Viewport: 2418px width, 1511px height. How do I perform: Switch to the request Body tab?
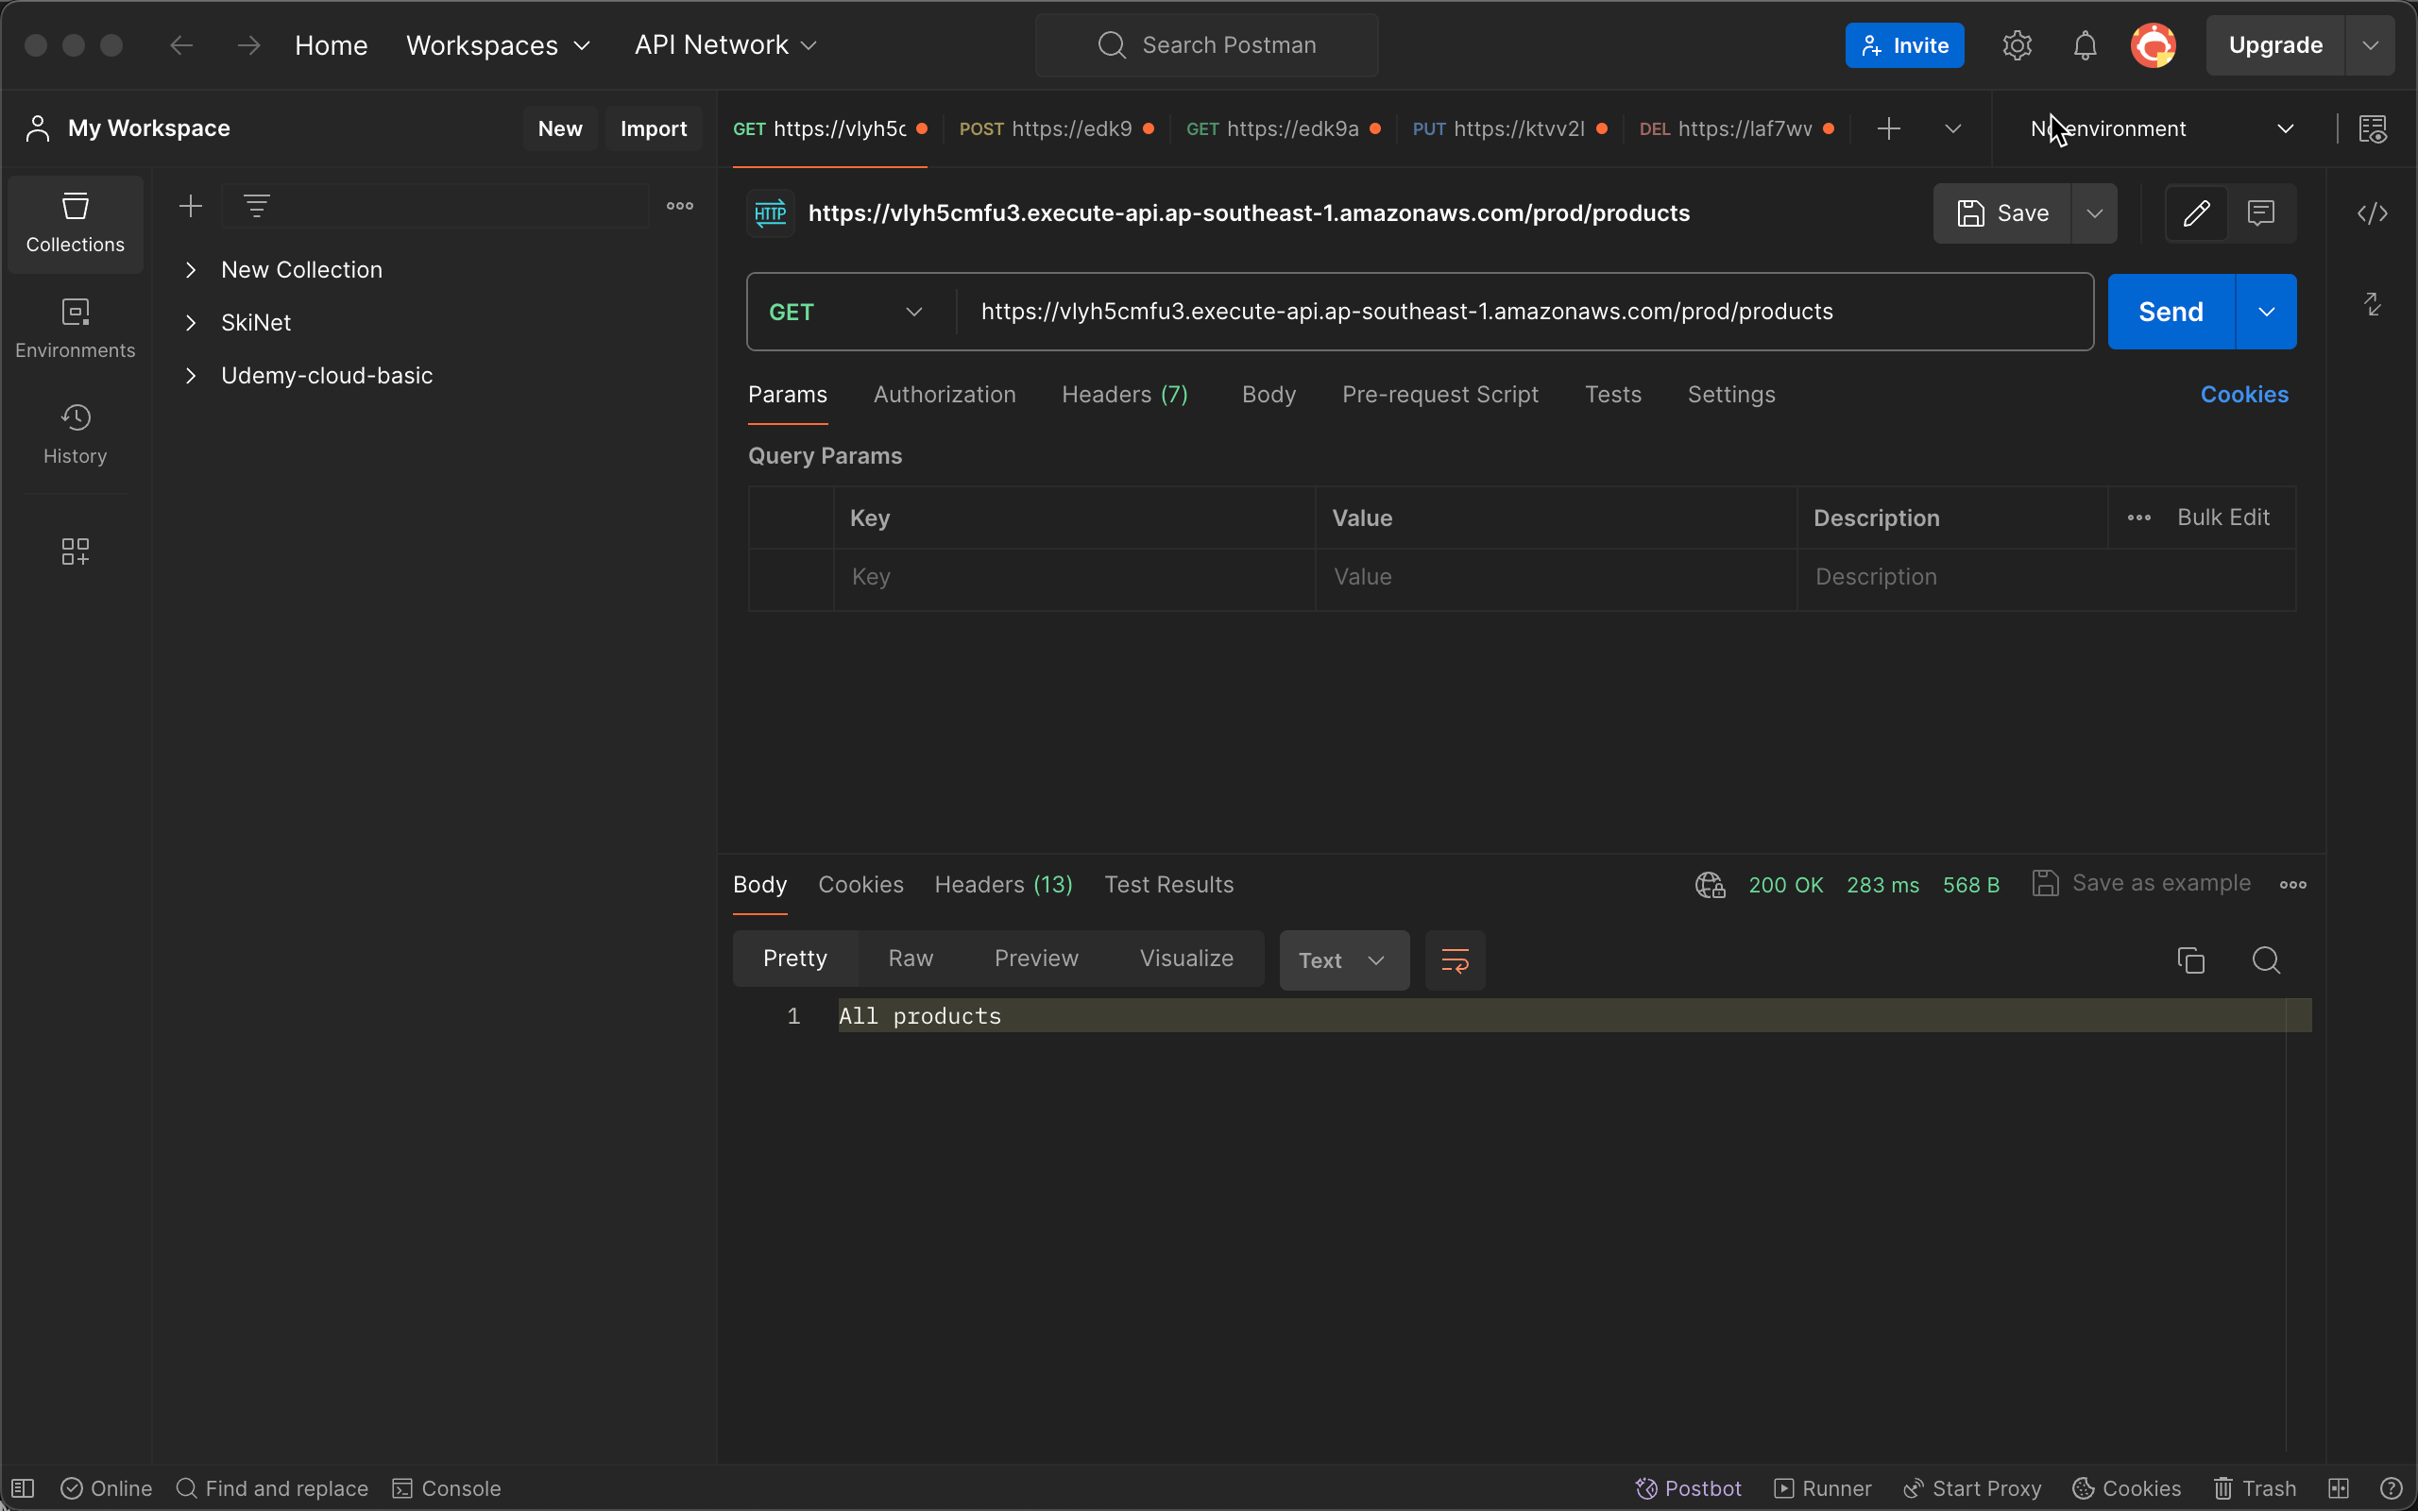(1269, 395)
